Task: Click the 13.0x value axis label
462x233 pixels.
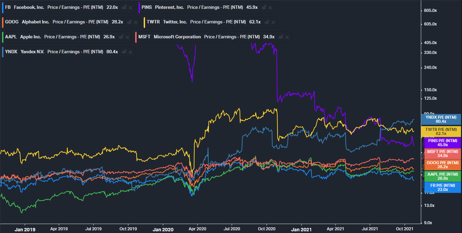Action: tap(429, 206)
